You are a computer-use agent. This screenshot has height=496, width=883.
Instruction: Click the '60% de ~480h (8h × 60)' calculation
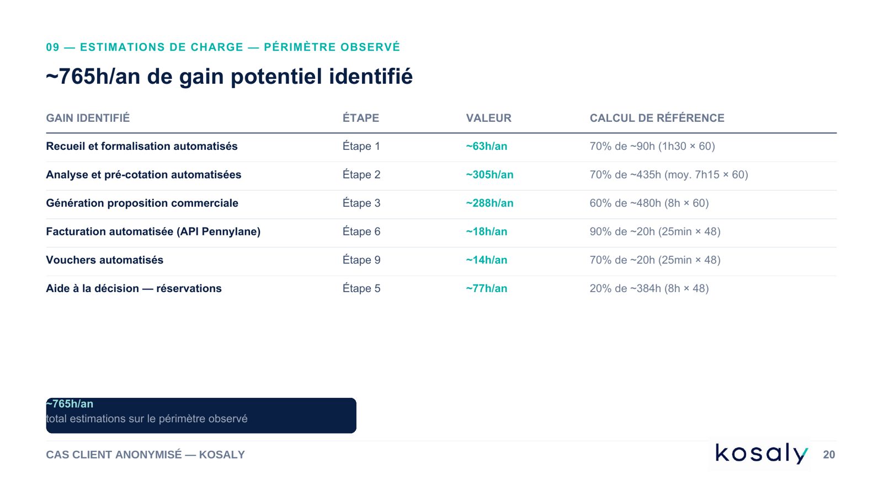(649, 203)
